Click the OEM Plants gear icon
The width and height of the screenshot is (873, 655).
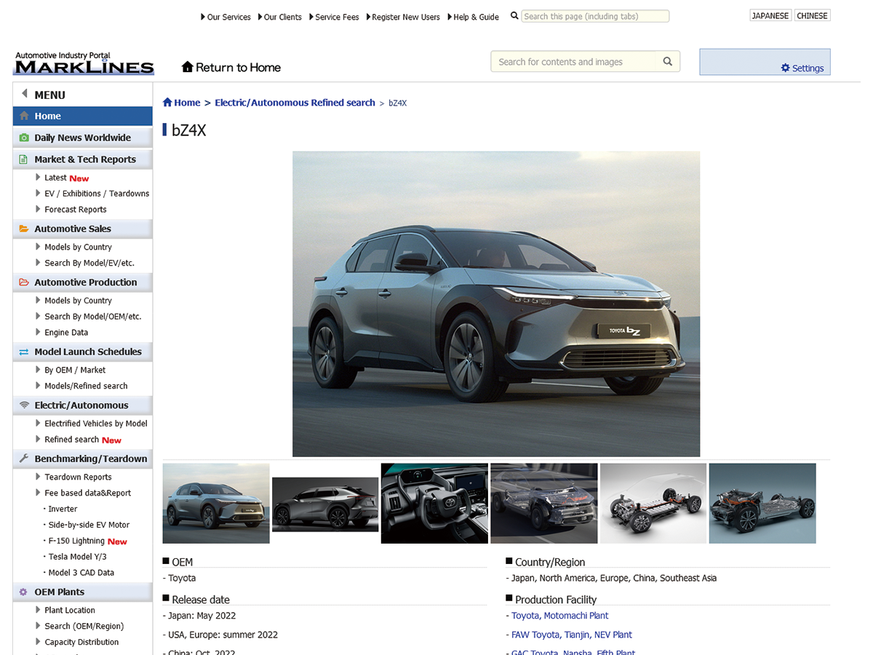[24, 592]
